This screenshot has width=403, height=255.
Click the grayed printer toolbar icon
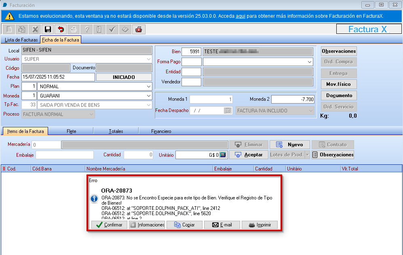(74, 29)
